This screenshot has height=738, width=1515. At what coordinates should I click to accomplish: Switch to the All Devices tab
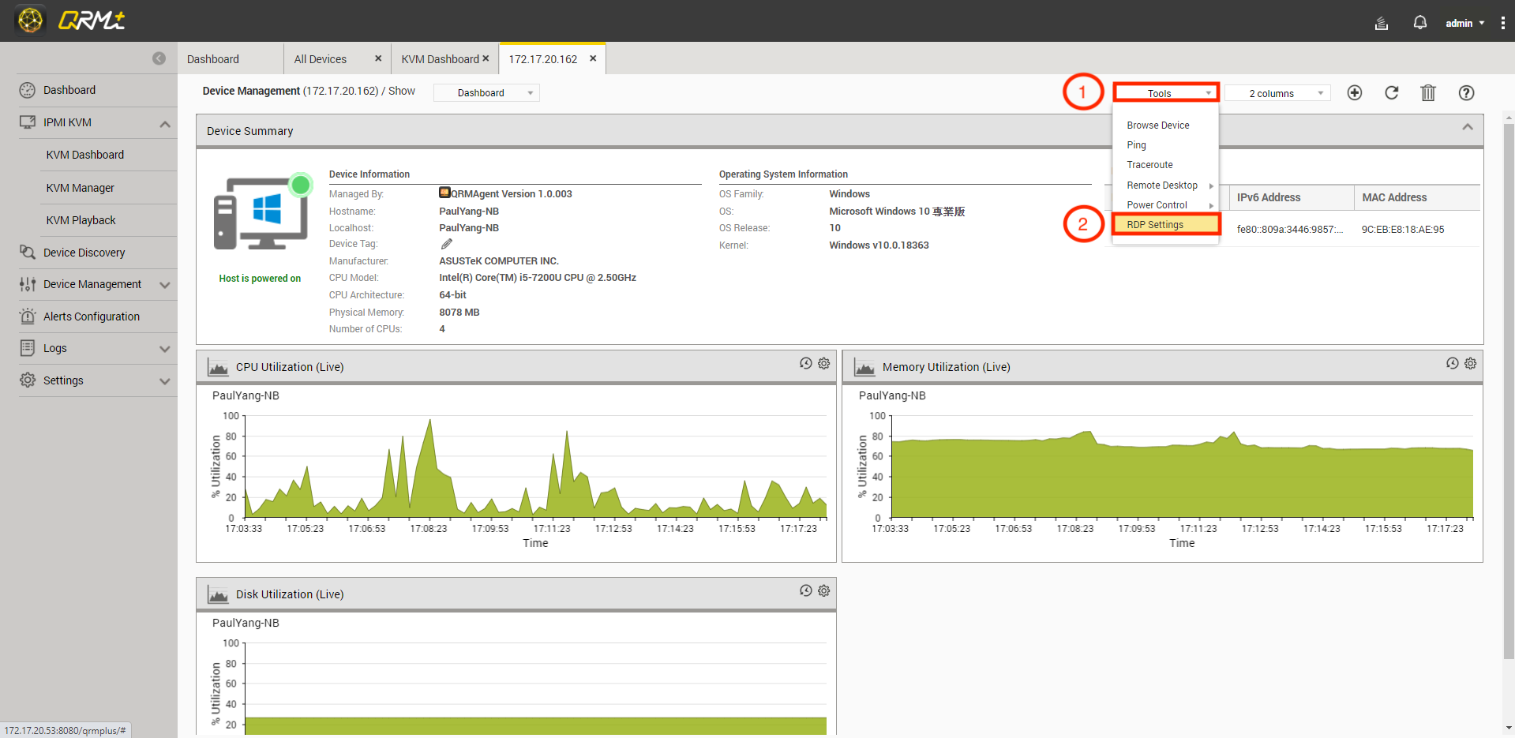click(x=321, y=59)
